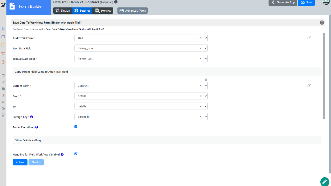This screenshot has height=186, width=331.
Task: Clear the Json Data Field selection with x
Action: (x=200, y=48)
